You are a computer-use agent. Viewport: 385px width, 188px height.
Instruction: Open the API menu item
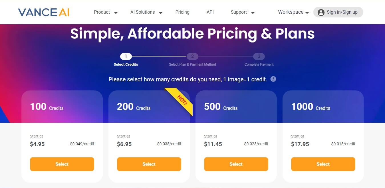[210, 12]
